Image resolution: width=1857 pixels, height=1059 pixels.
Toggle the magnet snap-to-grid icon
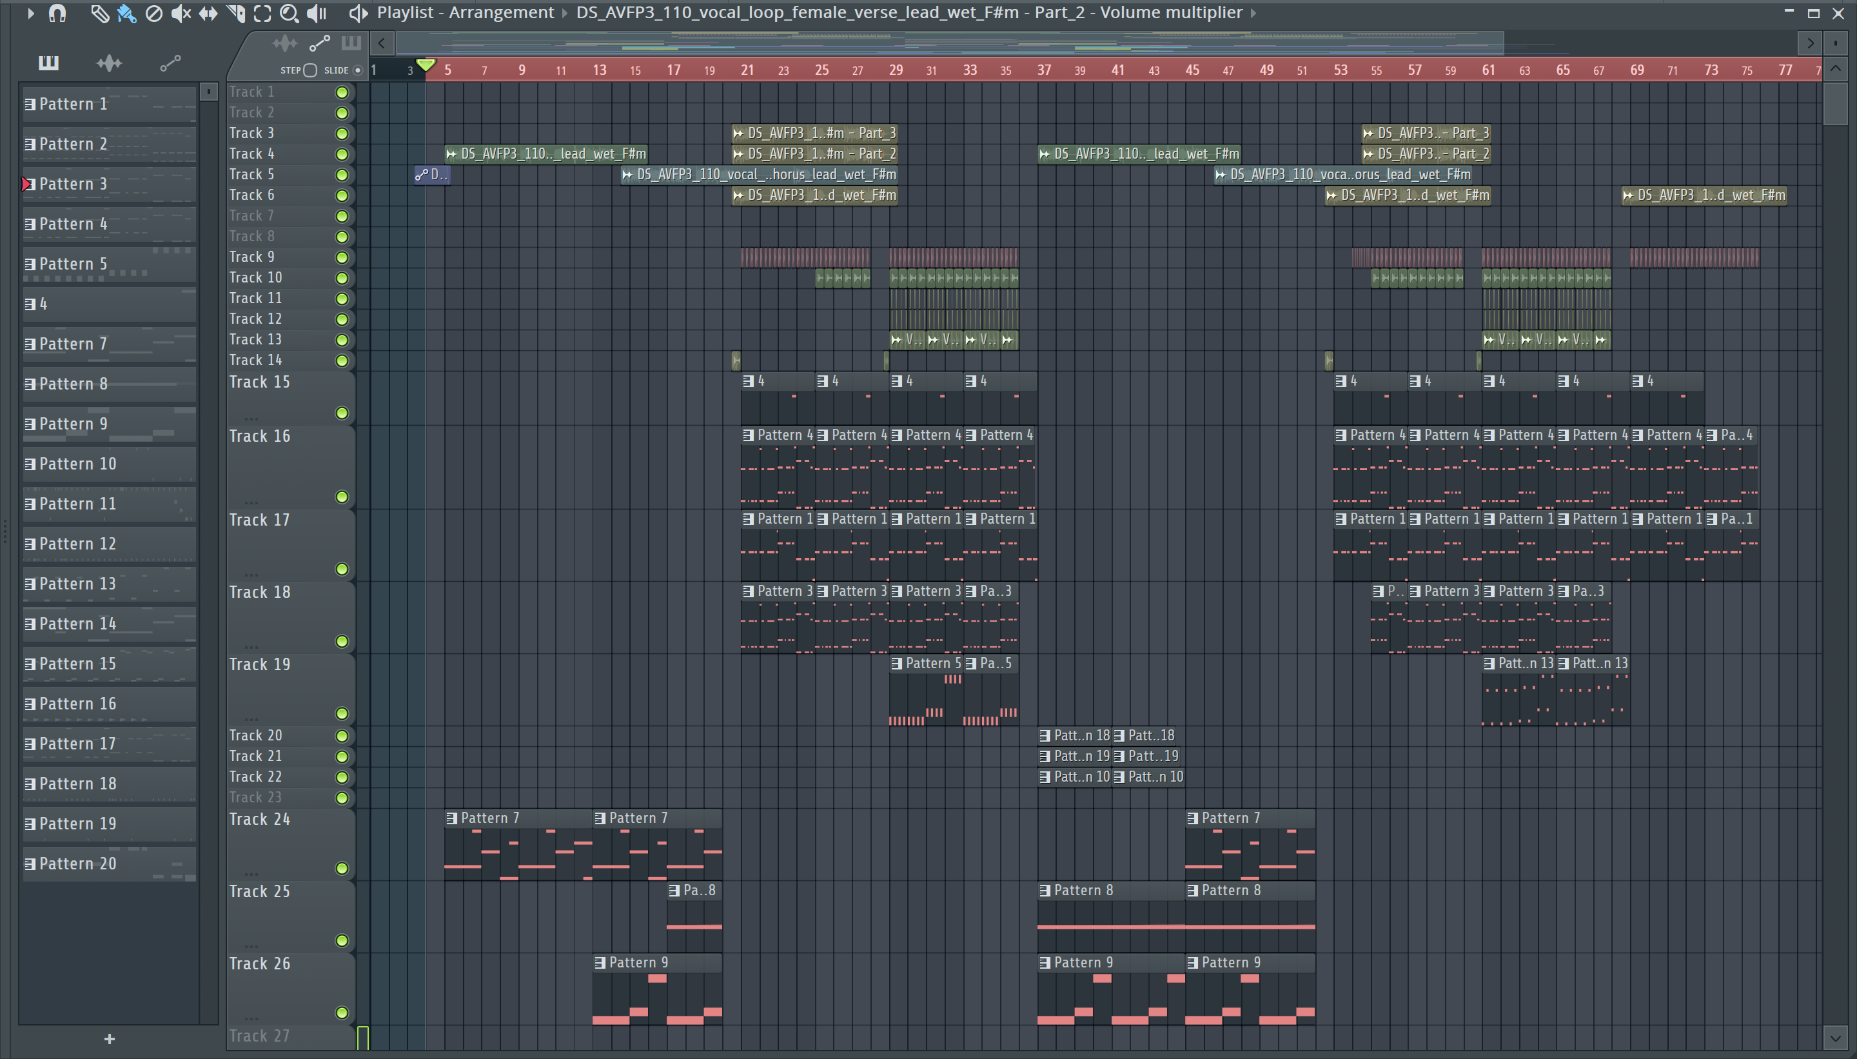(x=57, y=12)
